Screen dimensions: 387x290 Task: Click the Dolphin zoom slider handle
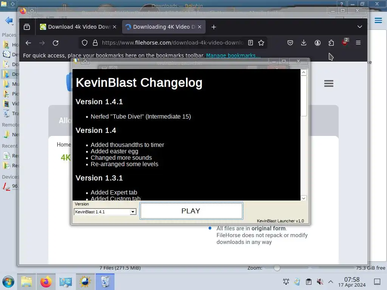[x=277, y=268]
